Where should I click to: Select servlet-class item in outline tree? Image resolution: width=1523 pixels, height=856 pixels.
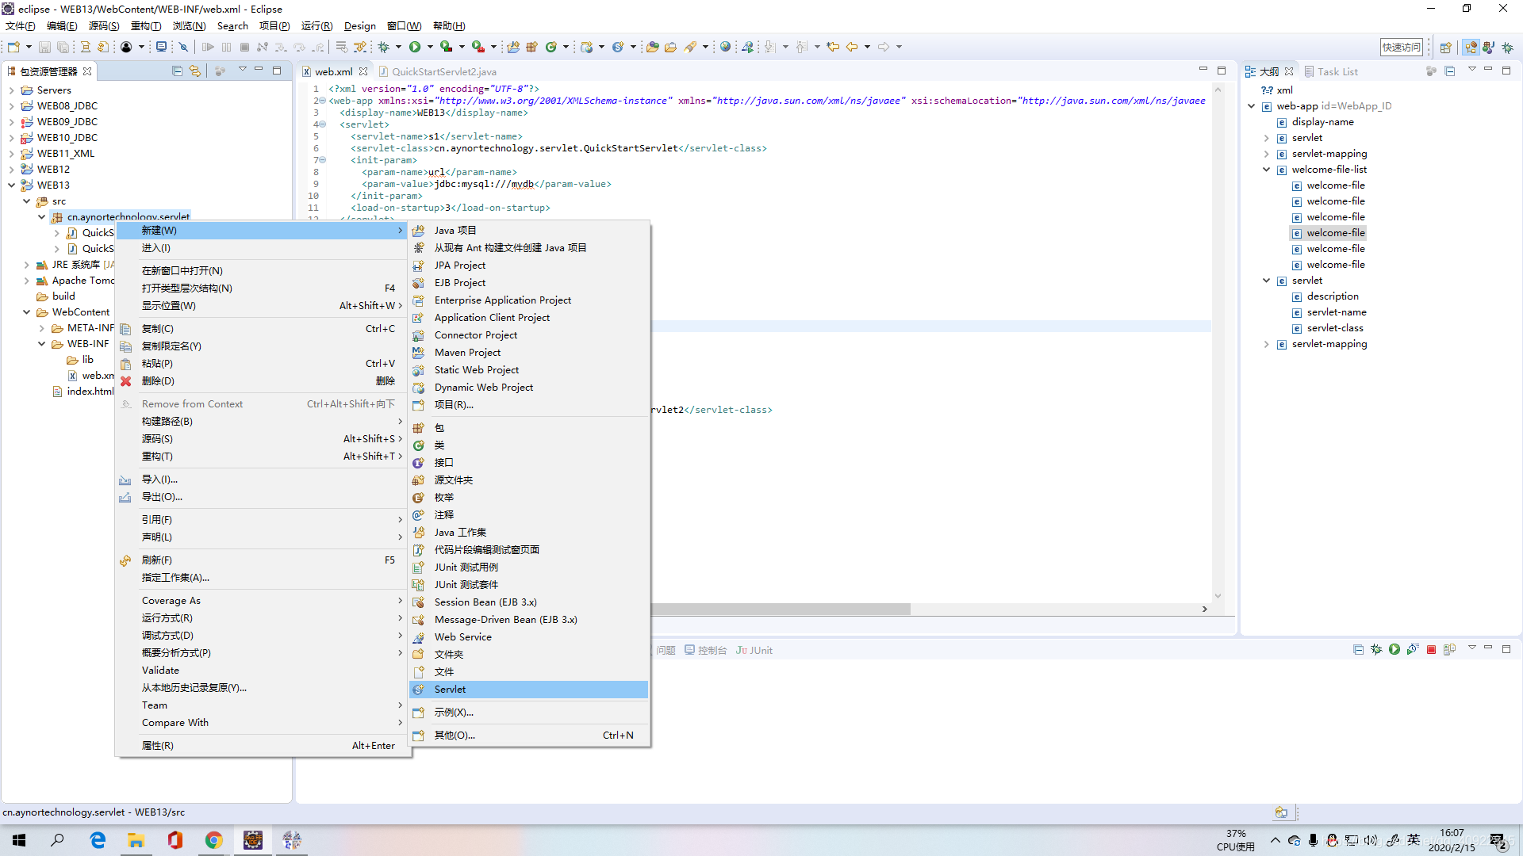(x=1335, y=328)
